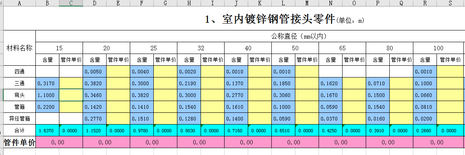This screenshot has height=155, width=465.
Task: Select column header A
Action: (x=19, y=3)
